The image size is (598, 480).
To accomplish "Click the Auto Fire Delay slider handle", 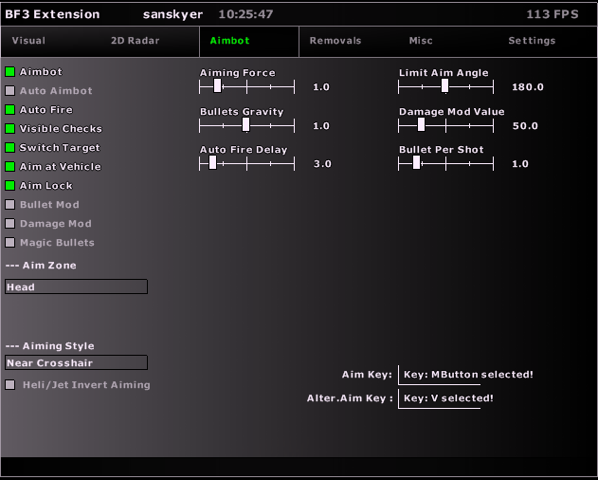I will click(213, 162).
